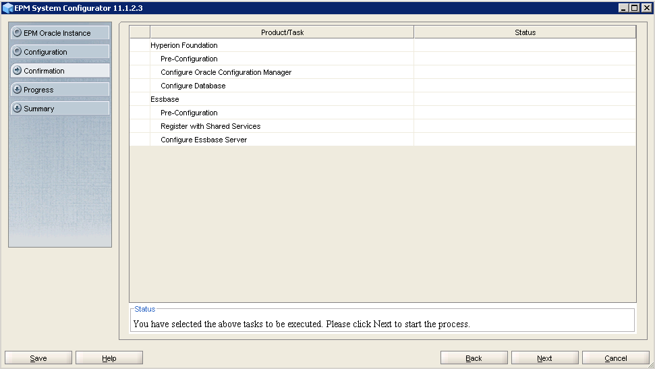Click the Confirmation step arrow icon
655x369 pixels.
17,70
